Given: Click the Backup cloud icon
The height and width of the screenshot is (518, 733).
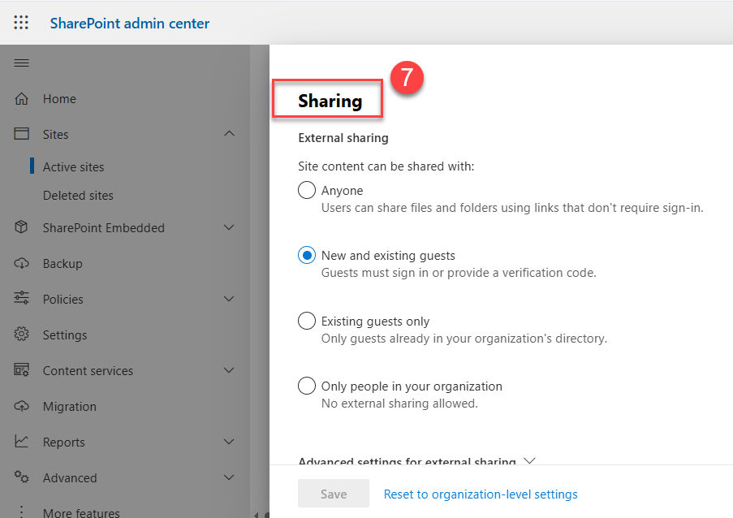Looking at the screenshot, I should pos(21,263).
